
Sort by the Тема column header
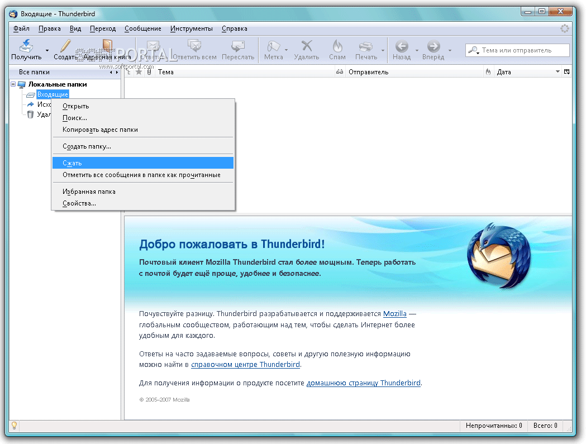244,71
